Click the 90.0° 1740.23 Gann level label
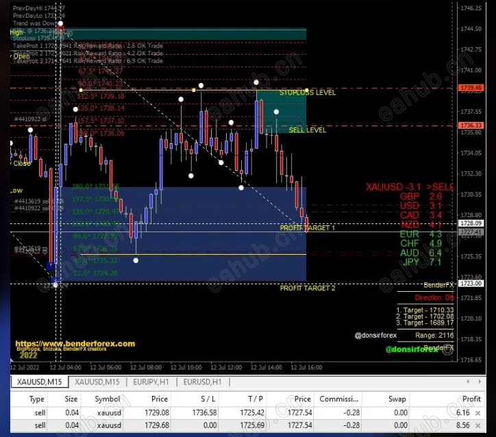 [x=101, y=84]
